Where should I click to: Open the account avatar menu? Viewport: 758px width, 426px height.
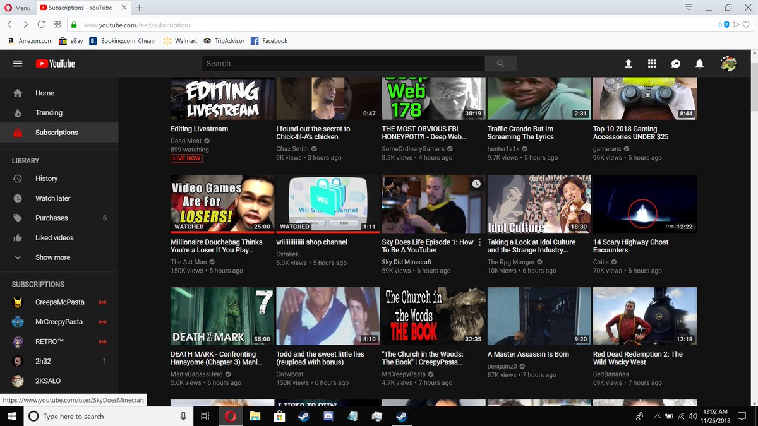[x=728, y=64]
